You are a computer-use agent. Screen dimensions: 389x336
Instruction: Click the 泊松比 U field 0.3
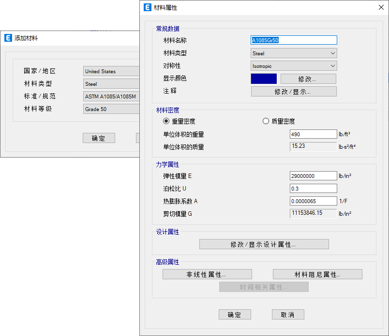tap(314, 189)
